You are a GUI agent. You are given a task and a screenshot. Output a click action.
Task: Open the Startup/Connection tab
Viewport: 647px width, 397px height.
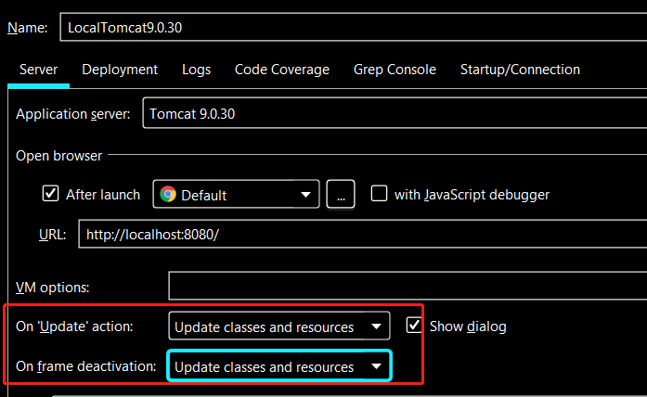click(520, 70)
